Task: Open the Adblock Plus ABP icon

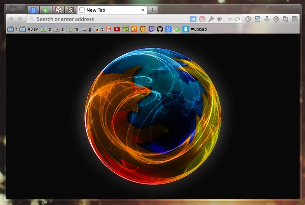Action: pyautogui.click(x=202, y=19)
